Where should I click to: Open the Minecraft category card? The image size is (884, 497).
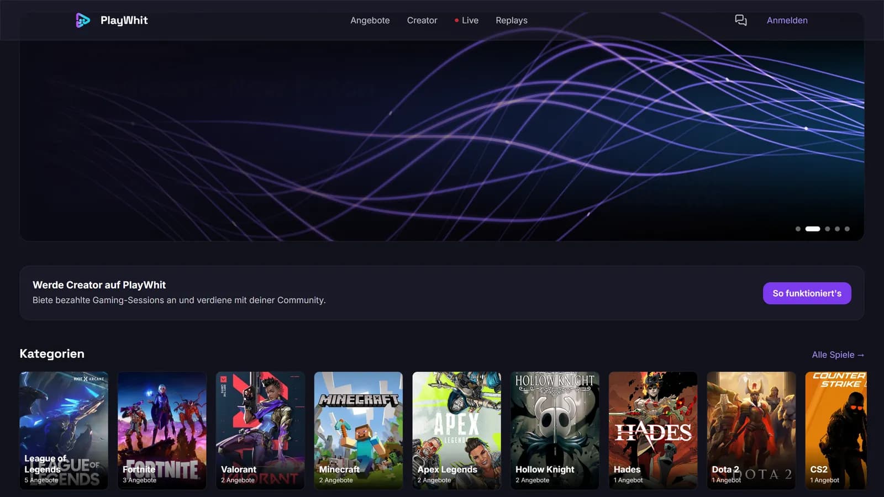(x=359, y=430)
